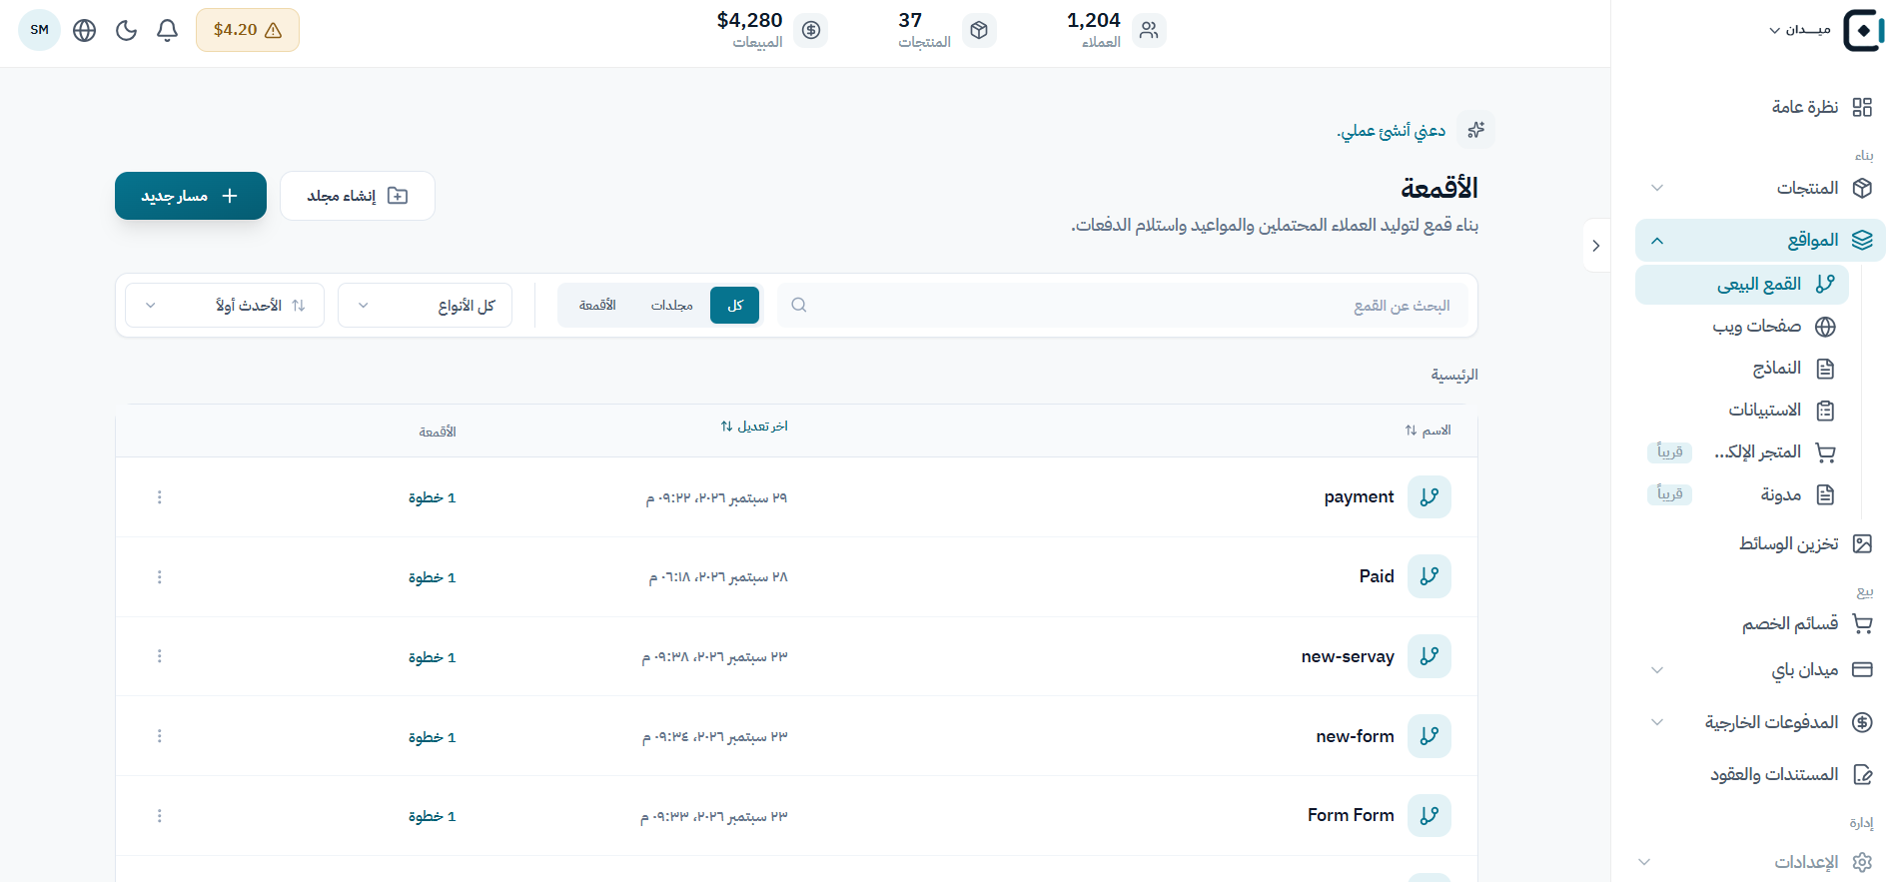Sort the table by الاسم column
This screenshot has height=882, width=1895.
click(1427, 431)
